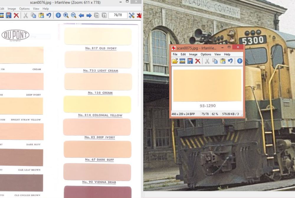
Task: Minimize the scan0075 IrfanView window
Action: [x=222, y=48]
